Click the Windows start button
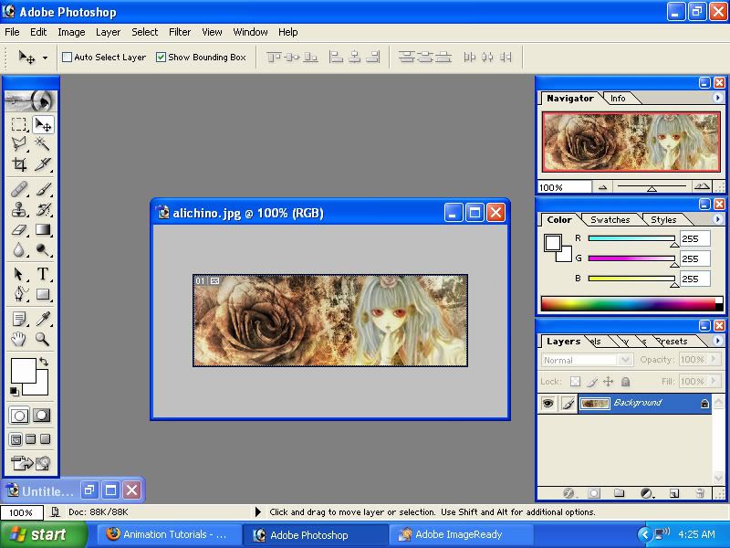Screen dimensions: 730x548 point(44,534)
